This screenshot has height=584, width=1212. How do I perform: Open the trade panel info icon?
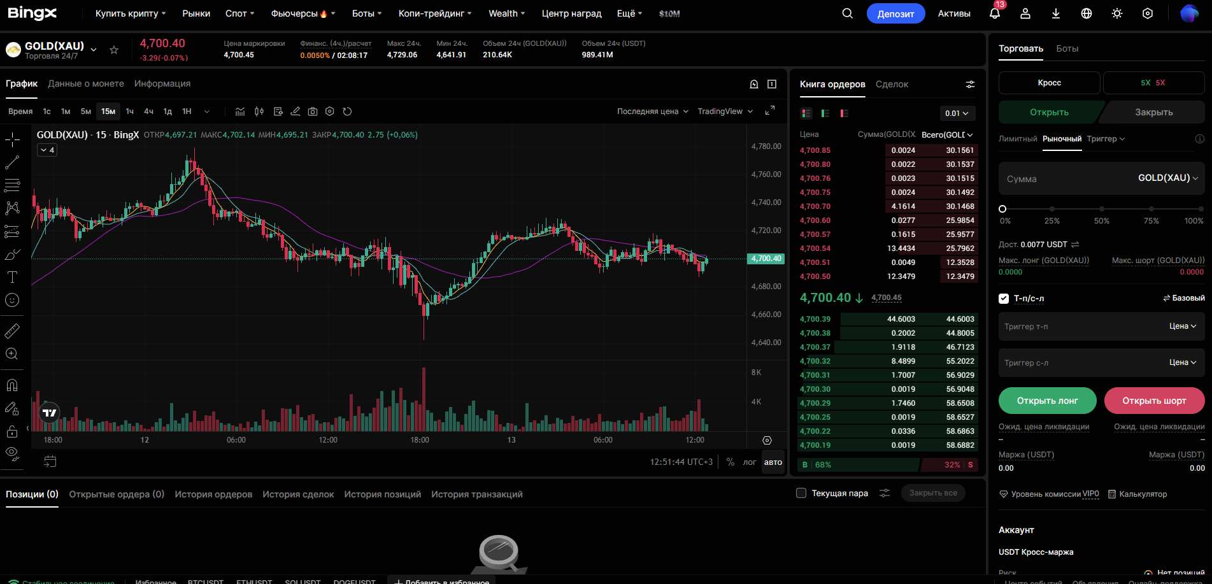pyautogui.click(x=1199, y=139)
